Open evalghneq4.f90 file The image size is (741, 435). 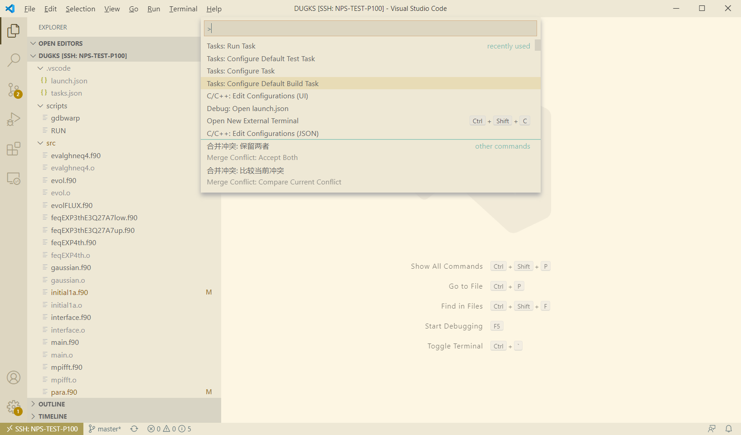tap(76, 155)
